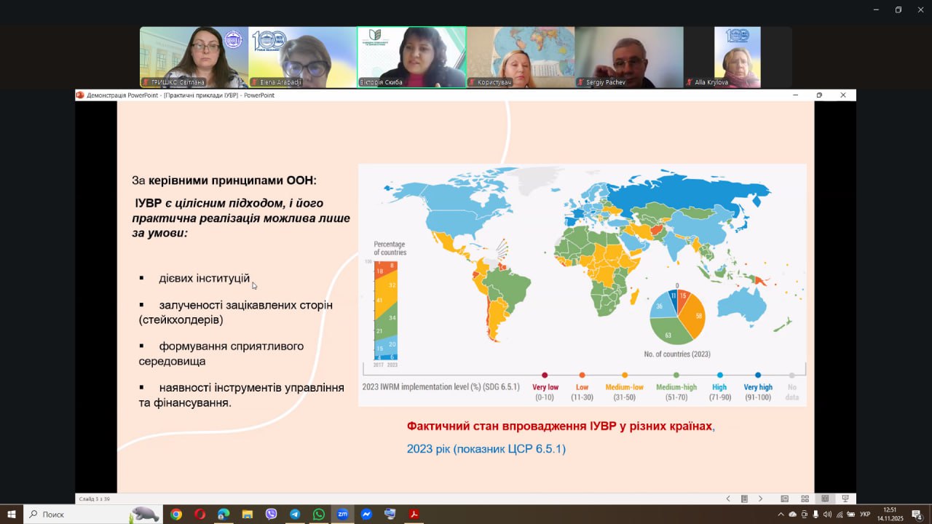
Task: Click the 'No. of countries (2023)' pie label
Action: click(x=677, y=354)
